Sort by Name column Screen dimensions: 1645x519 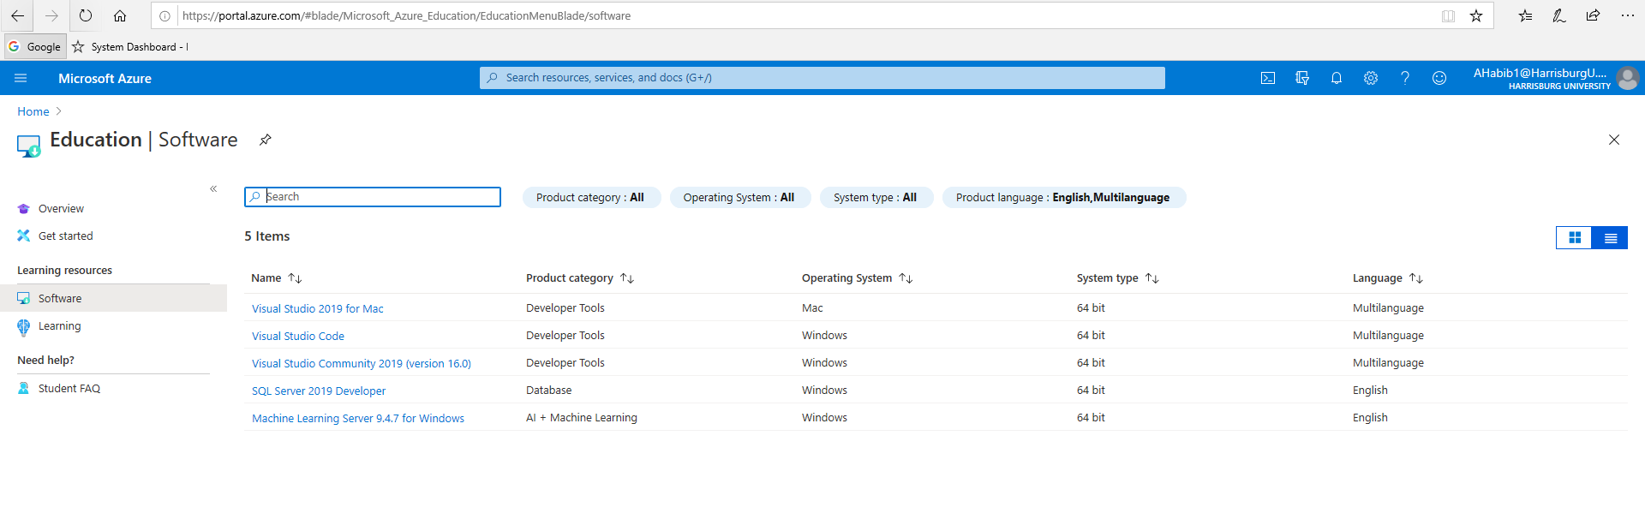pyautogui.click(x=276, y=277)
